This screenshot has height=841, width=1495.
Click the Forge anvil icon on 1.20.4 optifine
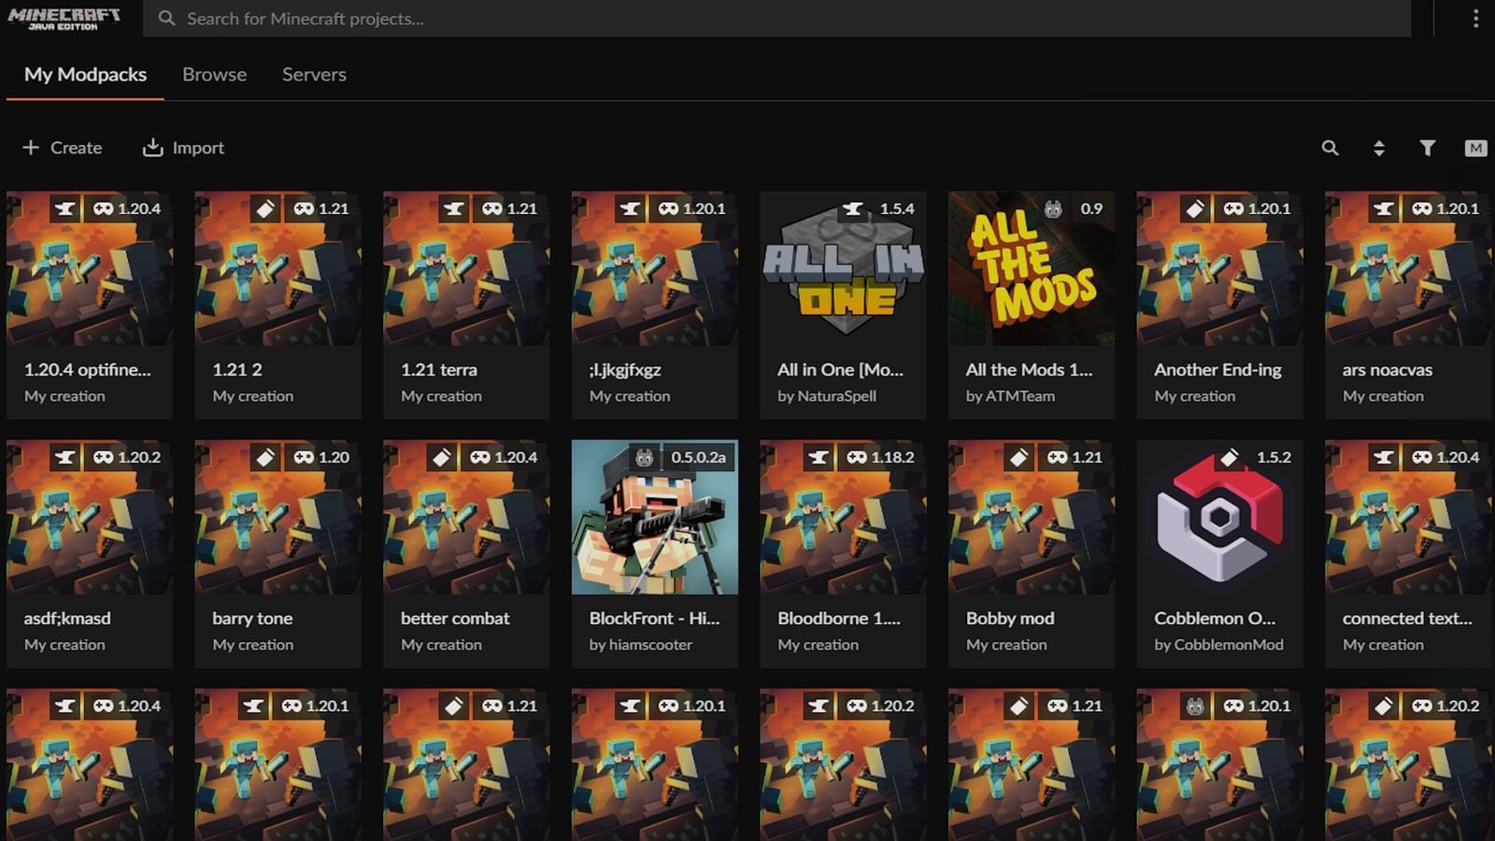pyautogui.click(x=64, y=208)
